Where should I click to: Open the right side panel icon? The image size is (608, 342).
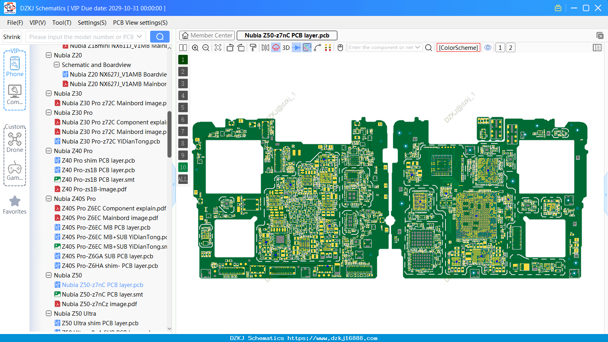pos(597,48)
